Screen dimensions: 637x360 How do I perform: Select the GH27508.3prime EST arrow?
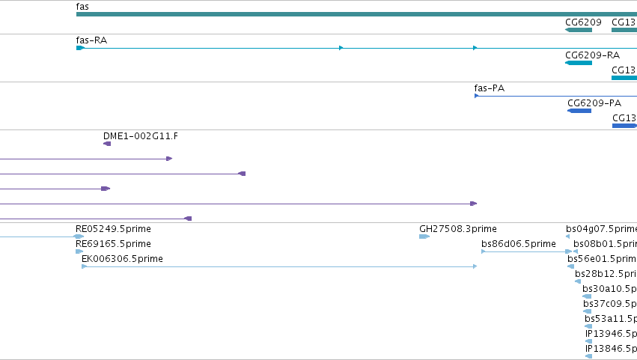[424, 237]
